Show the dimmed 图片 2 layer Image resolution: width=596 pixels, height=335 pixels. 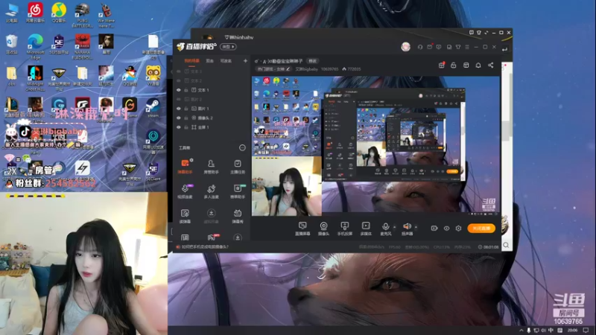(179, 99)
